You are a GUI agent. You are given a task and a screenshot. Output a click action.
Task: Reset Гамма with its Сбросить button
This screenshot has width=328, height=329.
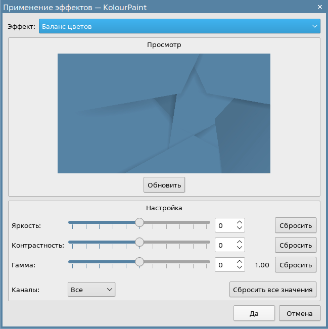coord(296,265)
